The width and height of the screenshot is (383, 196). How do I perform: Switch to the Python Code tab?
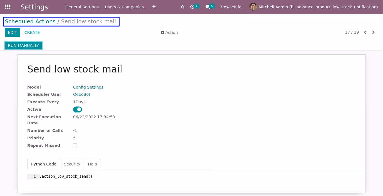click(x=44, y=164)
